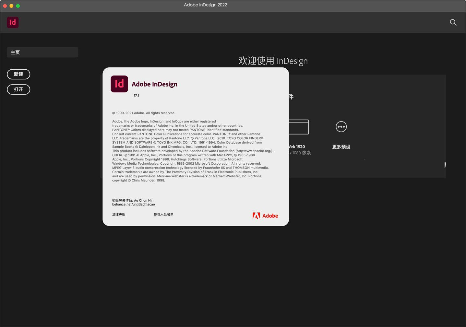
Task: Click the 欢迎使用 InDesign heading
Action: [273, 61]
